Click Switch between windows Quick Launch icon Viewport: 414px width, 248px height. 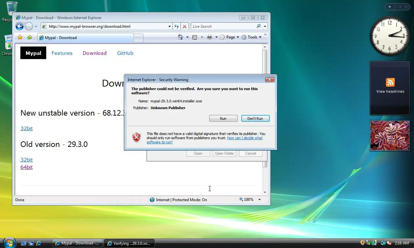click(x=31, y=243)
